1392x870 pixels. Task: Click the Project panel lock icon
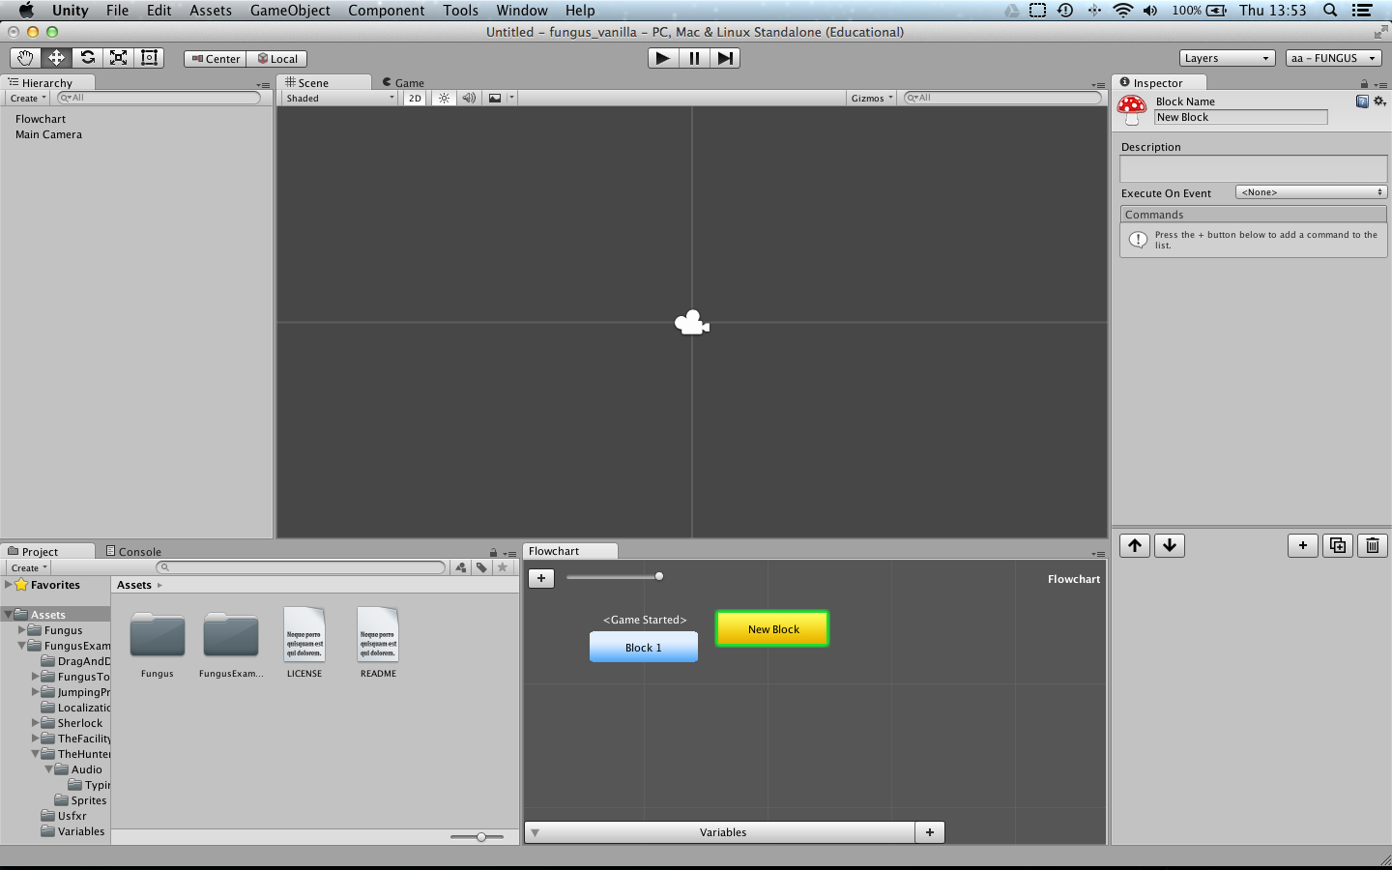[493, 553]
